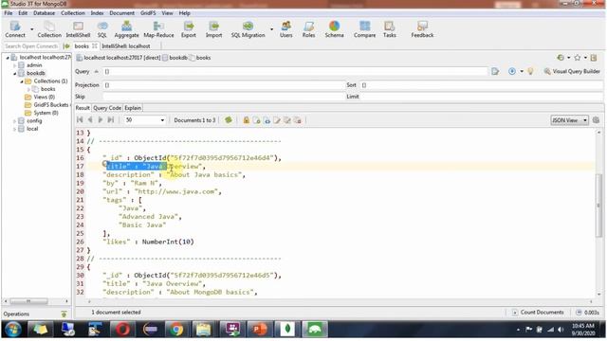The height and width of the screenshot is (341, 607).
Task: Click the Query input field
Action: pos(295,71)
